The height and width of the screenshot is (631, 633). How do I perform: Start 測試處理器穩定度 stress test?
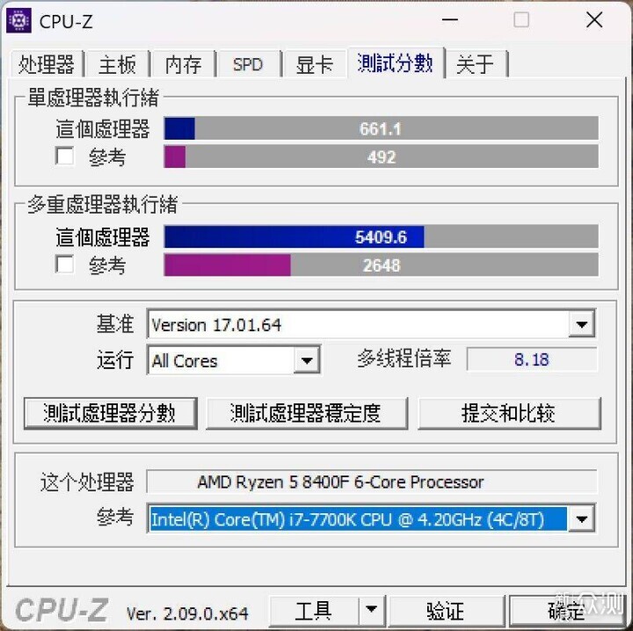pyautogui.click(x=307, y=414)
